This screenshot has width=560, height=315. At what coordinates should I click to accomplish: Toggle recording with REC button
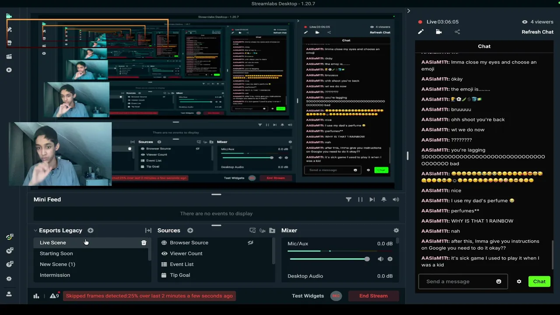click(x=336, y=296)
